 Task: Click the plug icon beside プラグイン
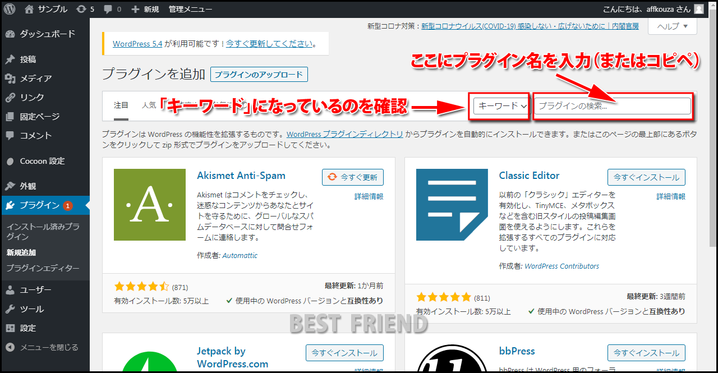click(x=10, y=205)
